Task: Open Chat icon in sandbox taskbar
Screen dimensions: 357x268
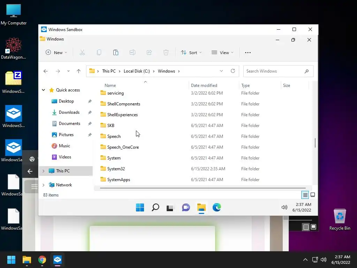Action: point(186,207)
